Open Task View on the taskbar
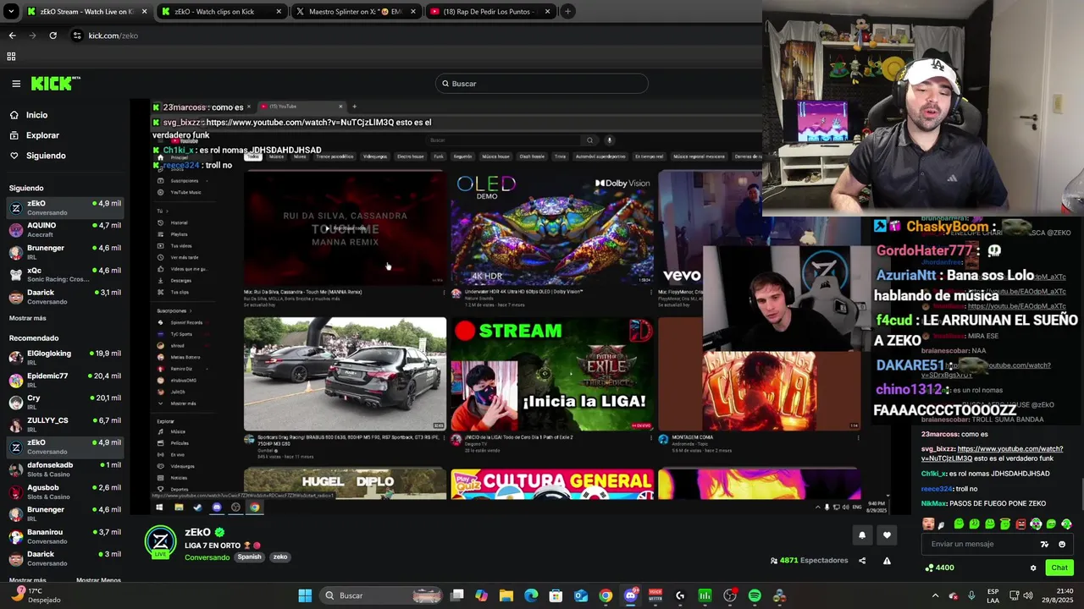 457,595
